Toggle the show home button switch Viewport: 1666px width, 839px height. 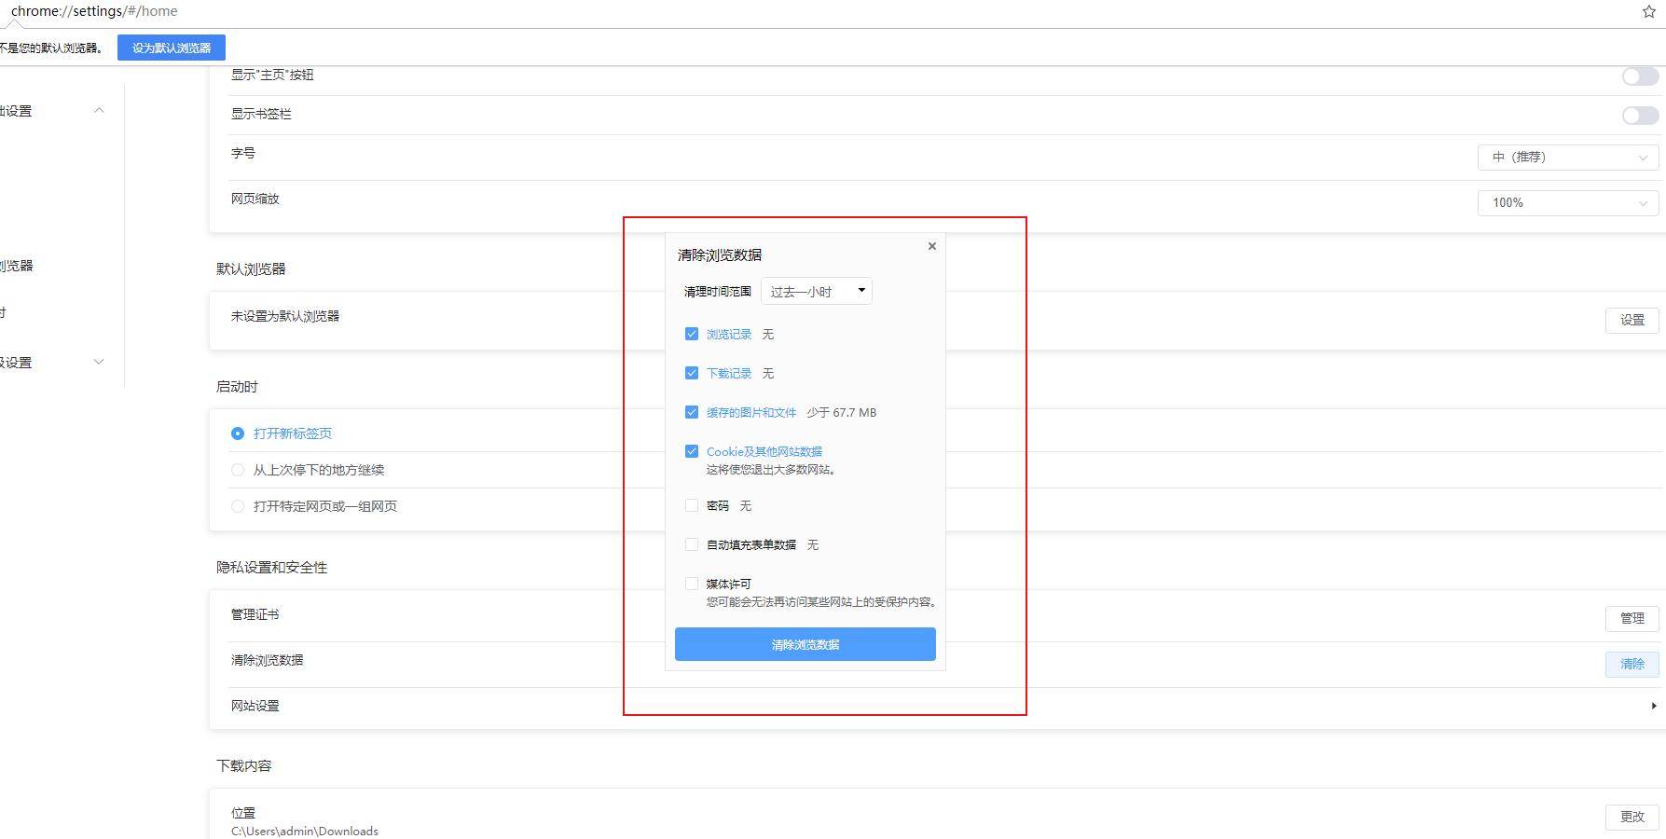pos(1639,76)
